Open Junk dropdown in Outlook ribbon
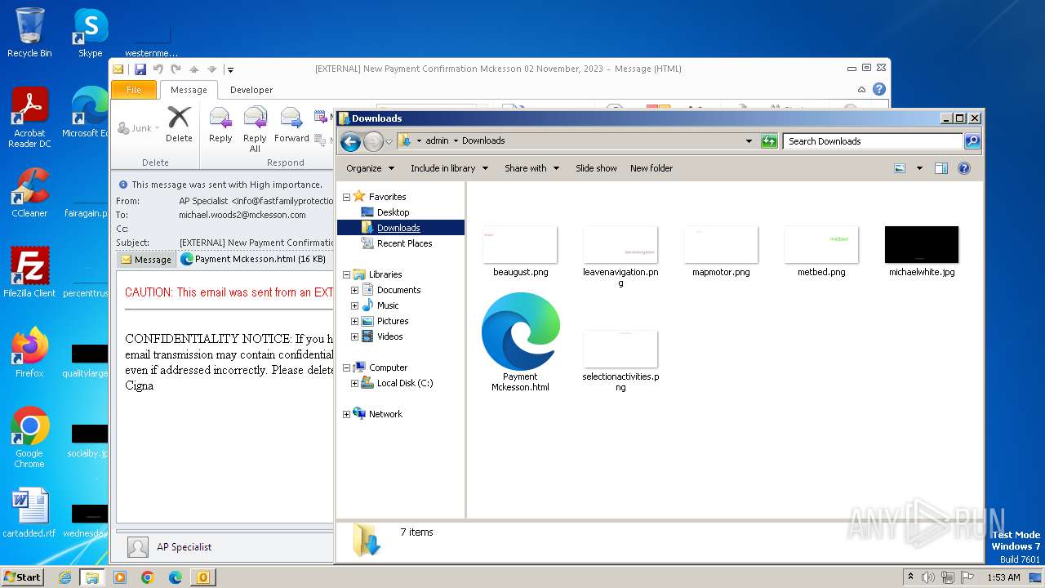This screenshot has width=1045, height=588. [139, 128]
